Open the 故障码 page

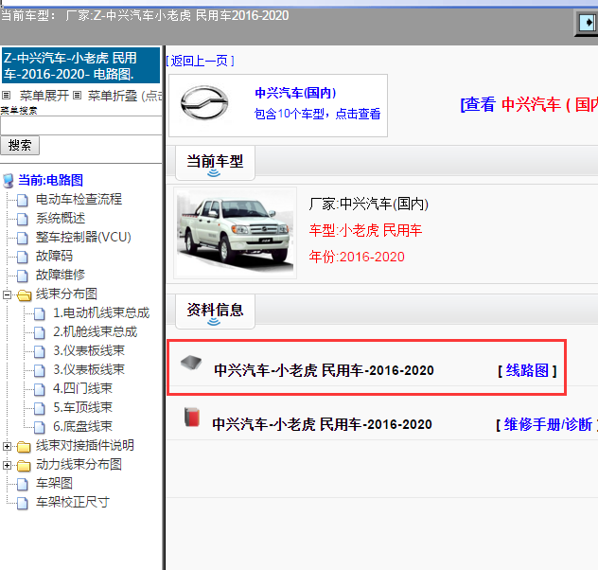[x=54, y=256]
